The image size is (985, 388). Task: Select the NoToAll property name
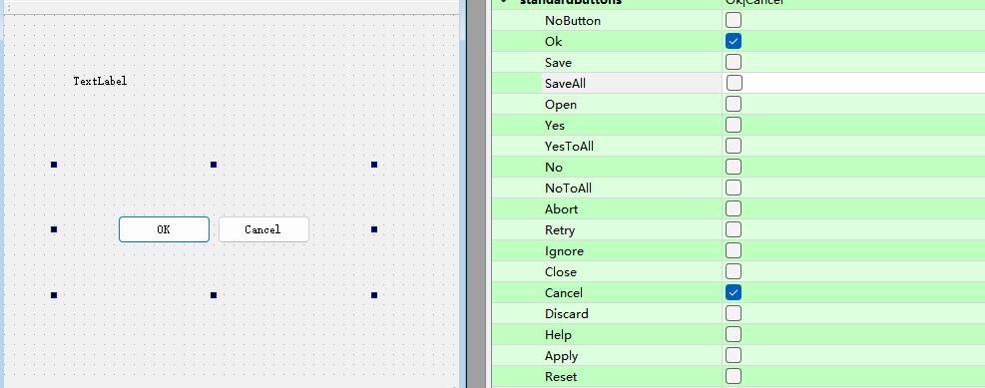tap(569, 189)
